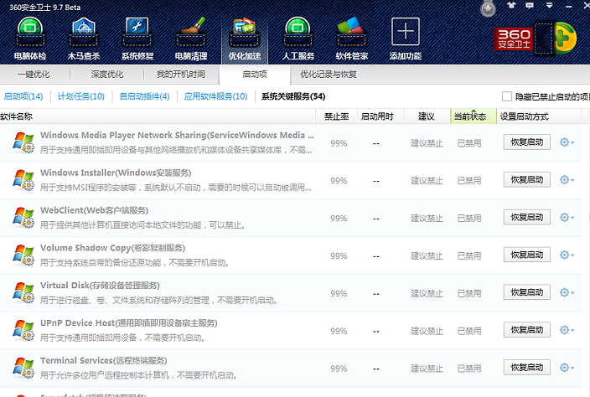Image resolution: width=590 pixels, height=397 pixels.
Task: Switch to 我的开机时间 tab
Action: tap(181, 75)
